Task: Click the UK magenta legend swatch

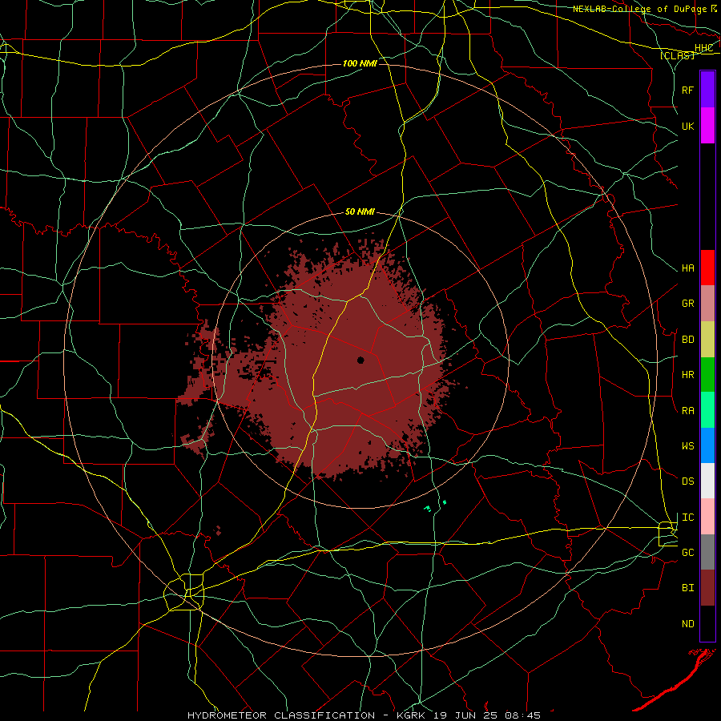Action: pyautogui.click(x=707, y=126)
